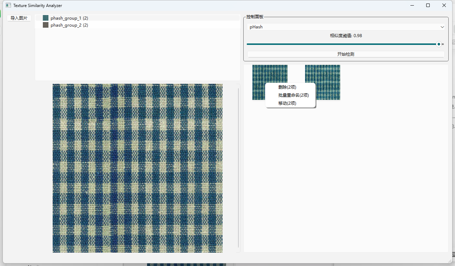
Task: Select the phash_group_1 (2) list entry
Action: click(x=69, y=18)
